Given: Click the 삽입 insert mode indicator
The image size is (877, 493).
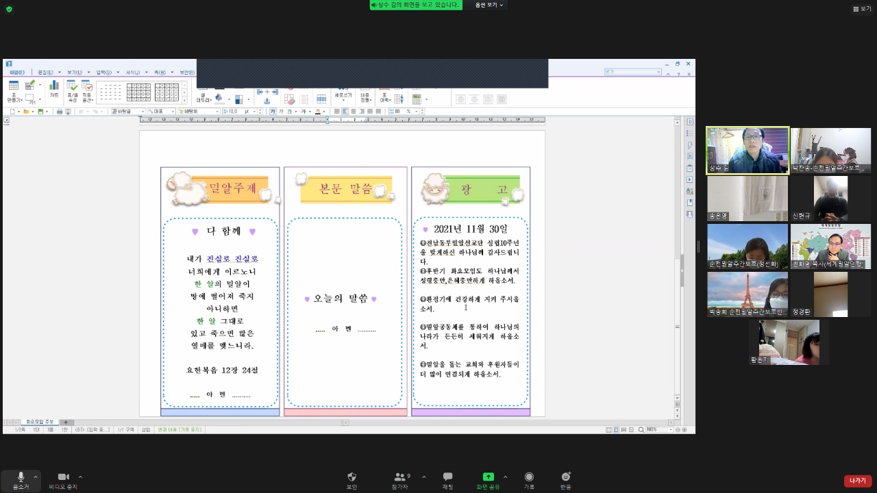Looking at the screenshot, I should point(145,429).
